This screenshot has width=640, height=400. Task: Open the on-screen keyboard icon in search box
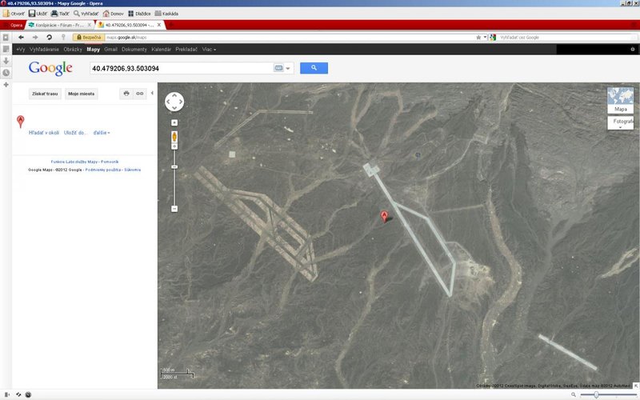[280, 68]
